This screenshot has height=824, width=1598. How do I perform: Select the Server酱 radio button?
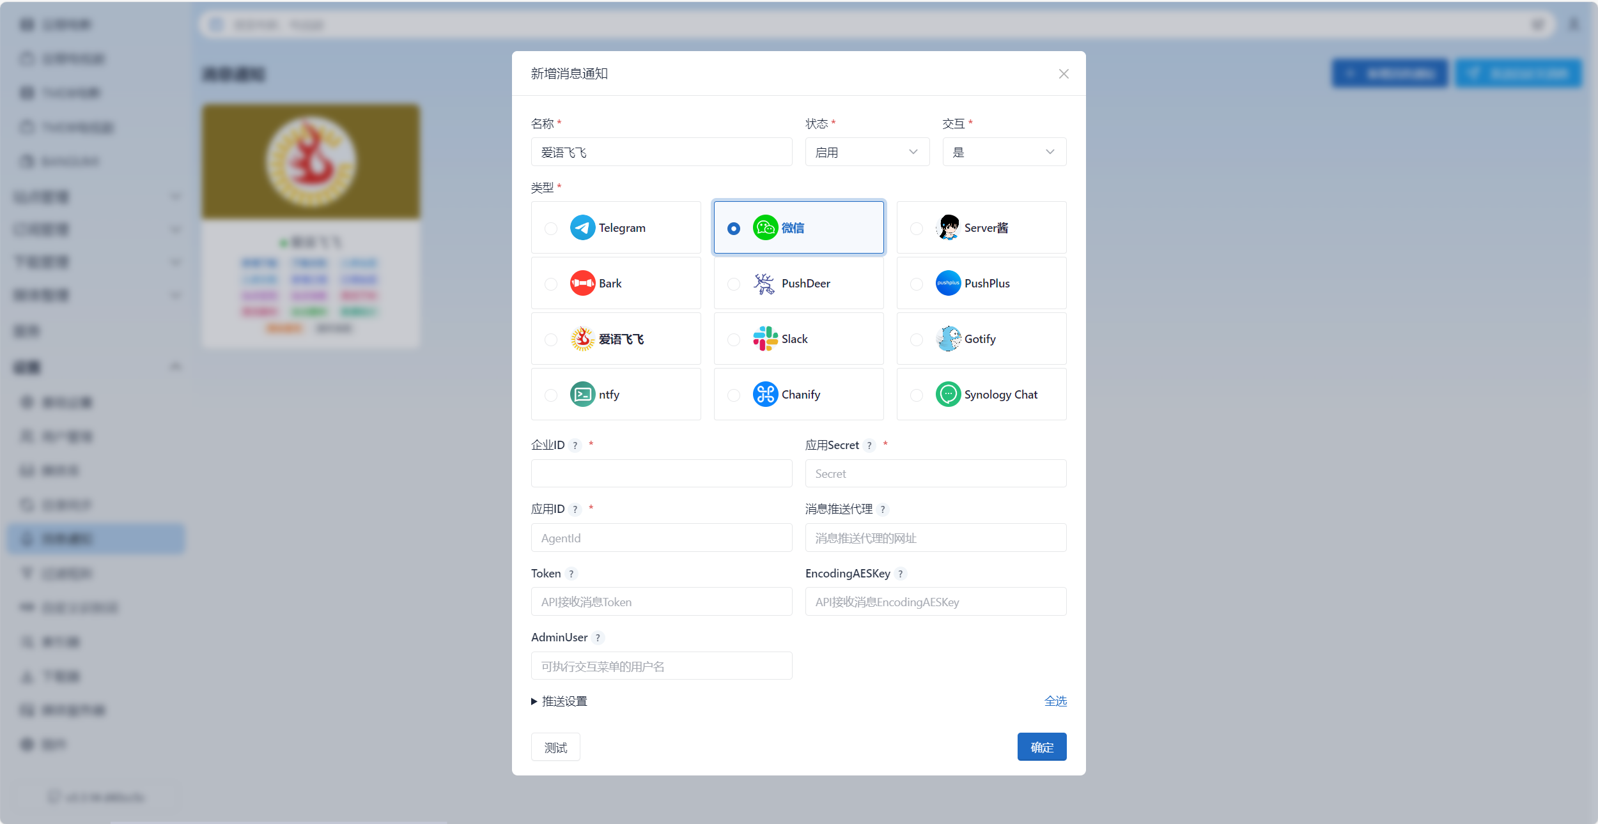point(917,229)
